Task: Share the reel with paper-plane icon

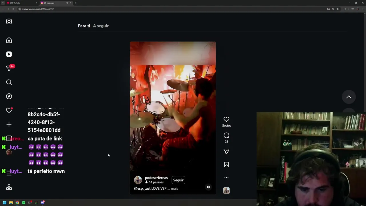Action: 226,151
